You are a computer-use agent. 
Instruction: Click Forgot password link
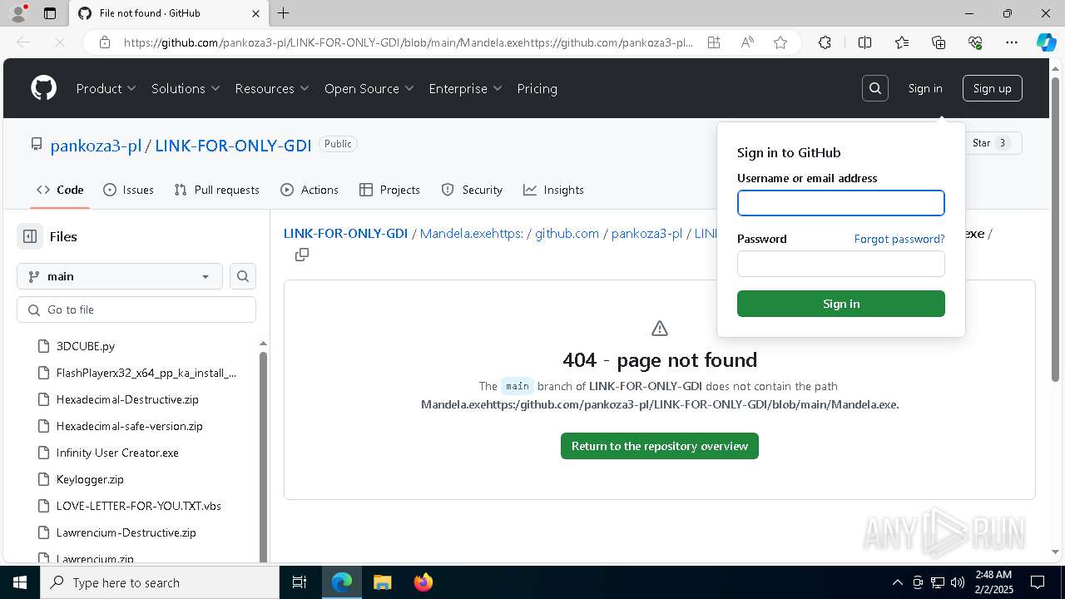click(x=899, y=239)
